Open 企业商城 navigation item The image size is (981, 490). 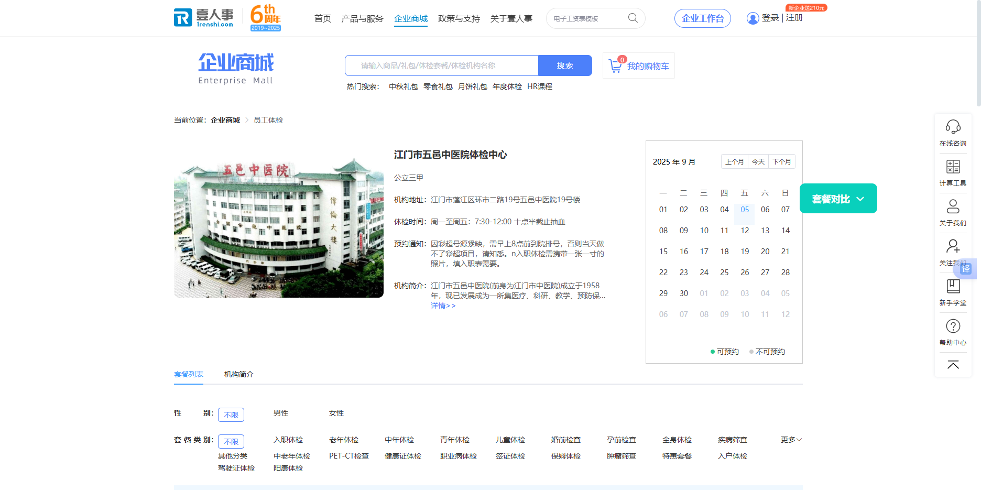411,18
